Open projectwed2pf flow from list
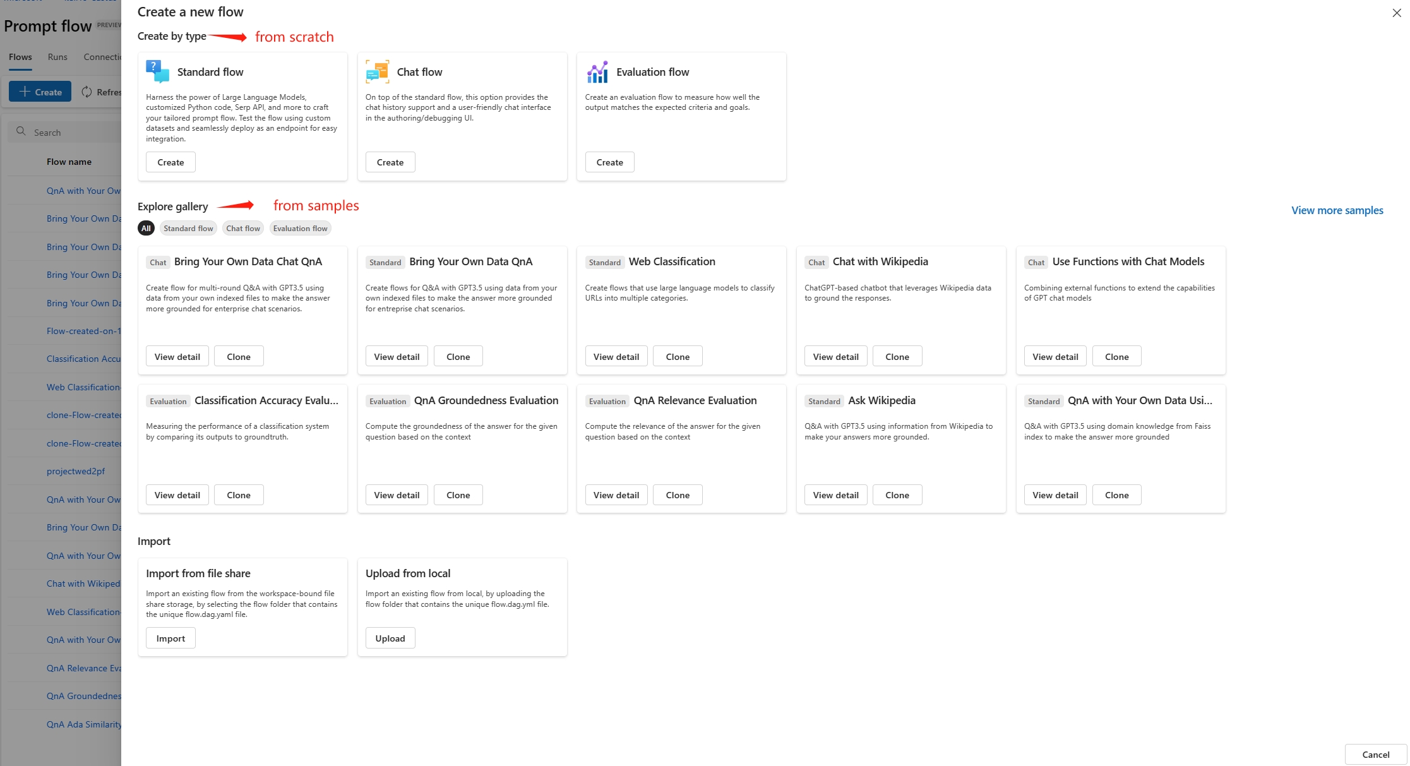Image resolution: width=1410 pixels, height=766 pixels. click(76, 471)
